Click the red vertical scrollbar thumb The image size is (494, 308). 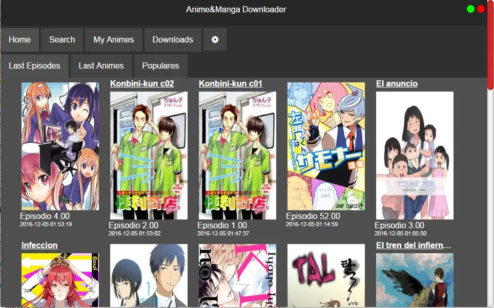490,45
